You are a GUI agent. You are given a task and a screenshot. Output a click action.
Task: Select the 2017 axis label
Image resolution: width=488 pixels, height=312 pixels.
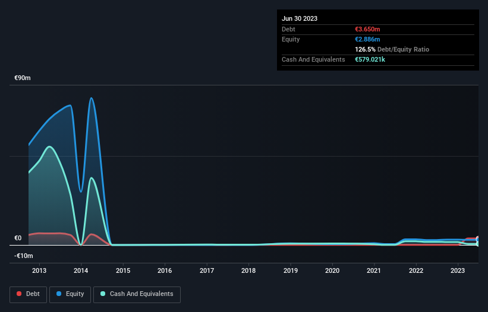coord(207,270)
